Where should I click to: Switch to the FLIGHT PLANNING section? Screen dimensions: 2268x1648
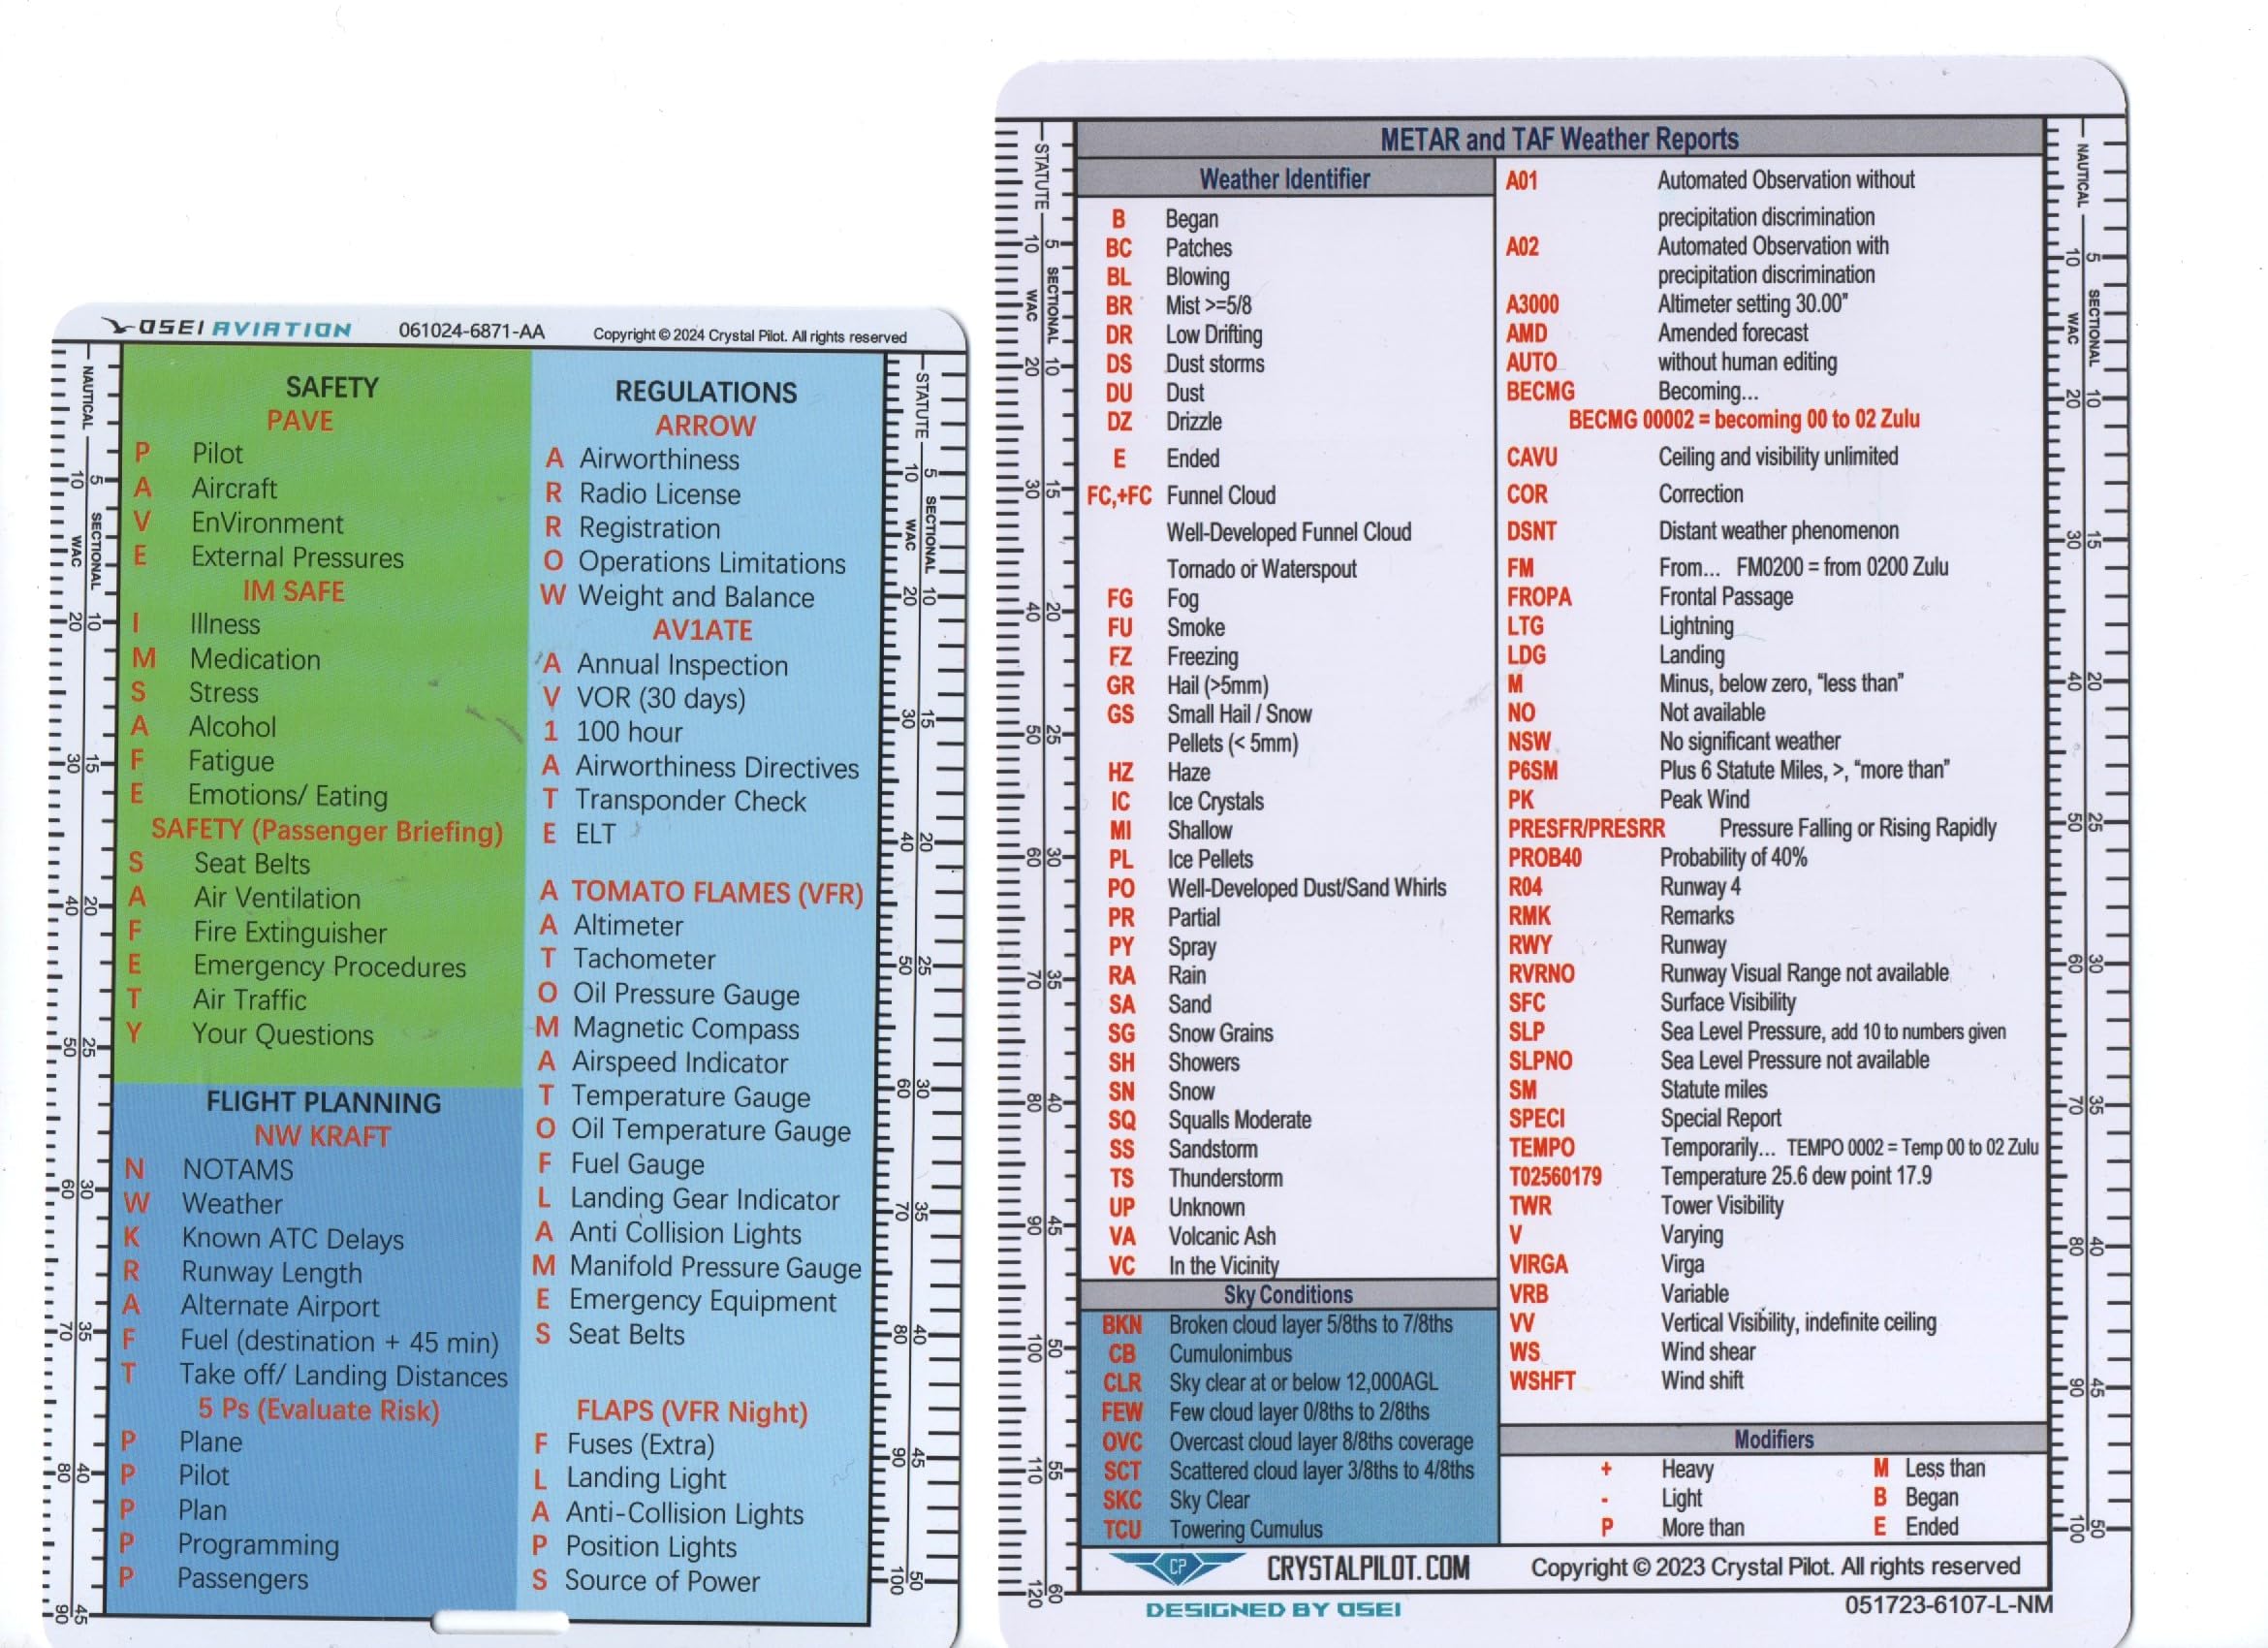coord(322,1102)
